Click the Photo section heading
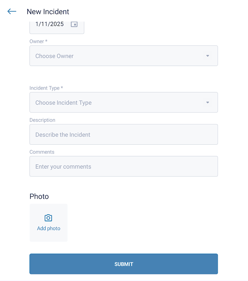This screenshot has height=281, width=248. 39,196
